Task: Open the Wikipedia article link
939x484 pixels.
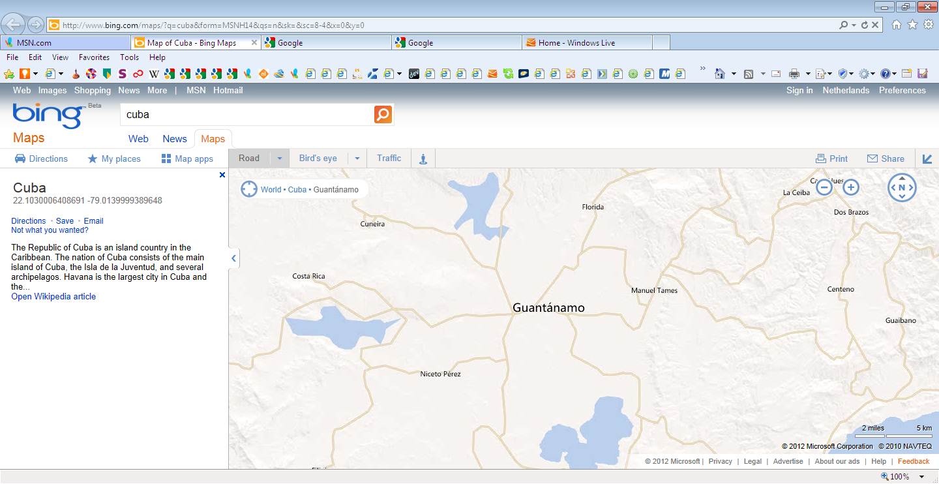Action: [53, 296]
